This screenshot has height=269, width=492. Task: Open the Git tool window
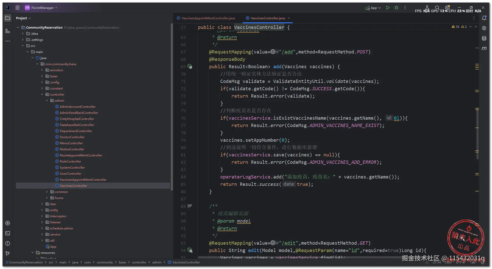point(8,254)
